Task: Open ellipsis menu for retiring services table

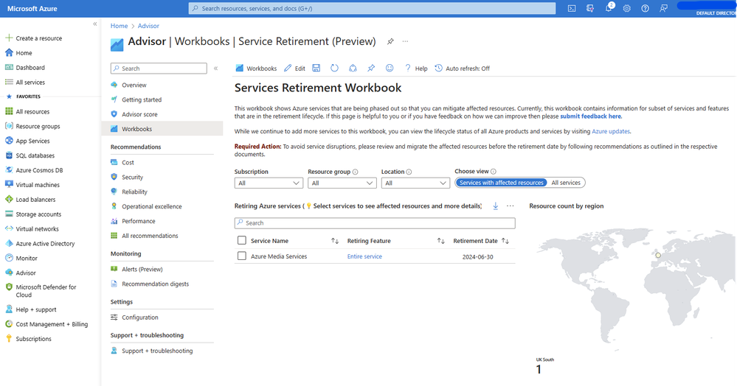Action: tap(511, 206)
